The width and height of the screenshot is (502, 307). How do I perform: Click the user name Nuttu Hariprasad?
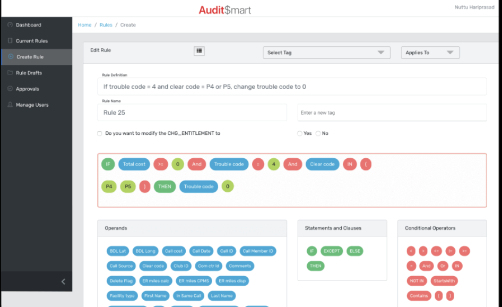(x=474, y=7)
